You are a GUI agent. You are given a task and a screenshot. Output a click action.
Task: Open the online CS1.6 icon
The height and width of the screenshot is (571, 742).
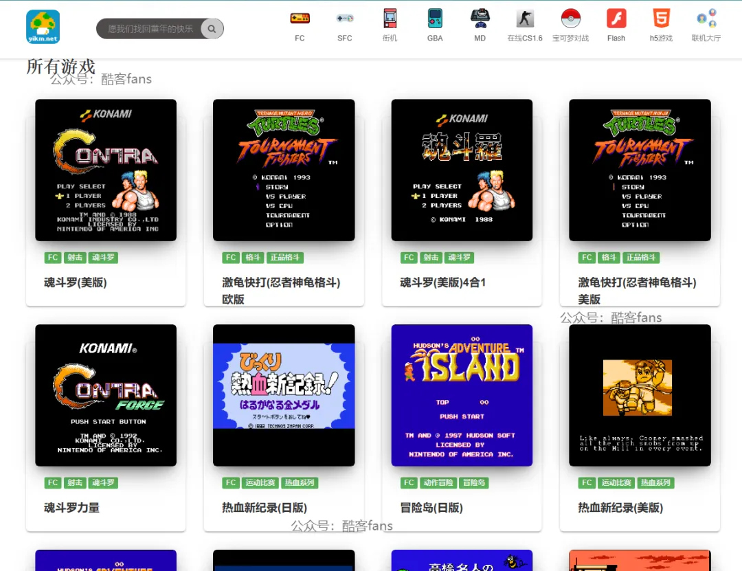525,19
